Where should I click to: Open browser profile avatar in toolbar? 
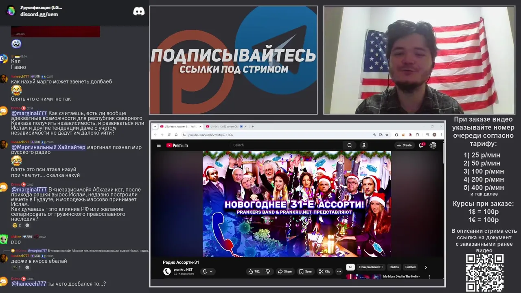pos(434,135)
